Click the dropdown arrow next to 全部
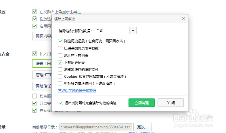 [133, 31]
